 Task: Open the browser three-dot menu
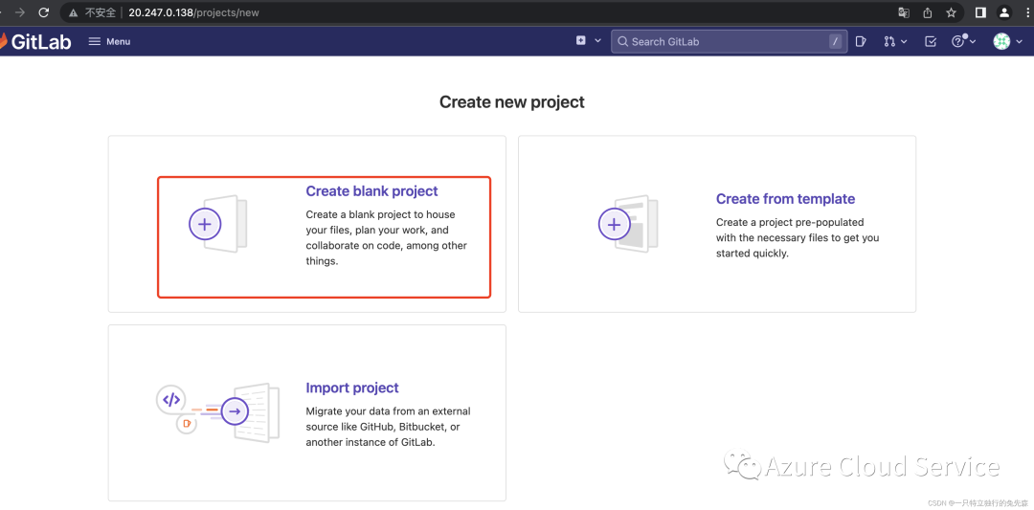click(1027, 12)
